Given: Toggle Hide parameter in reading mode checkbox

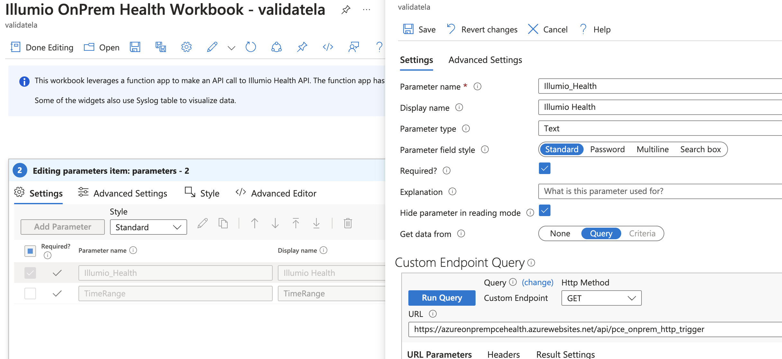Looking at the screenshot, I should pyautogui.click(x=544, y=211).
